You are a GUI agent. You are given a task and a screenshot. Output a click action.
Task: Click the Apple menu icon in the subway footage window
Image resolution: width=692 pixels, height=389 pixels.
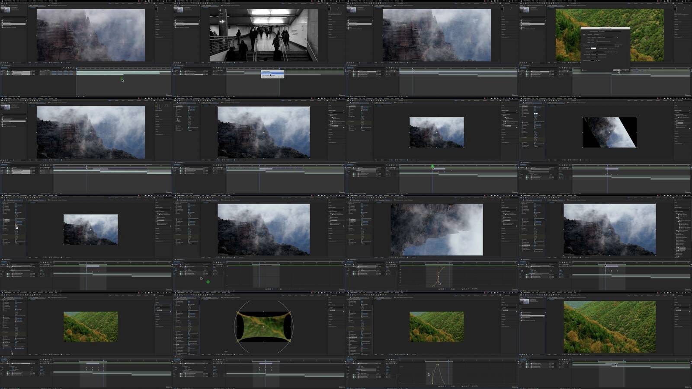click(x=175, y=1)
